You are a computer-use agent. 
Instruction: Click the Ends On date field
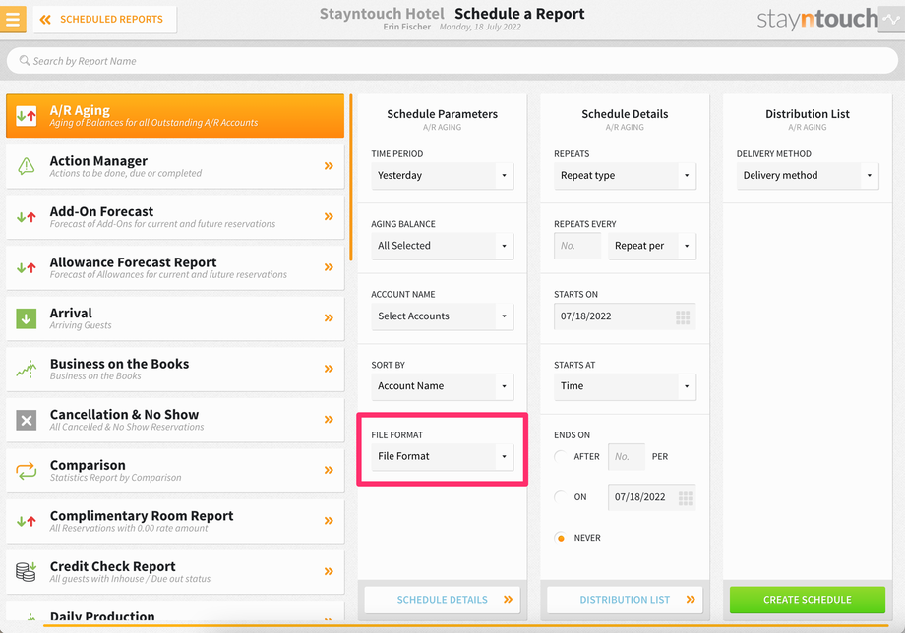click(652, 497)
